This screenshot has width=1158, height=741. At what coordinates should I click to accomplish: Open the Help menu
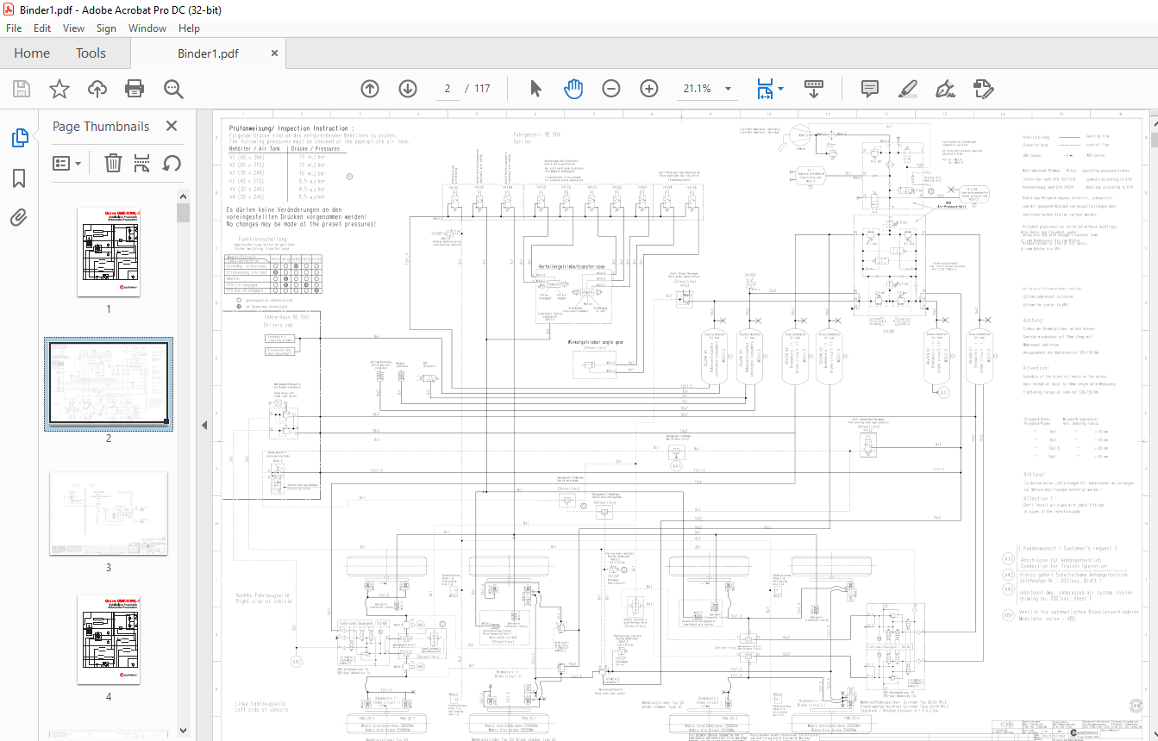pos(190,28)
